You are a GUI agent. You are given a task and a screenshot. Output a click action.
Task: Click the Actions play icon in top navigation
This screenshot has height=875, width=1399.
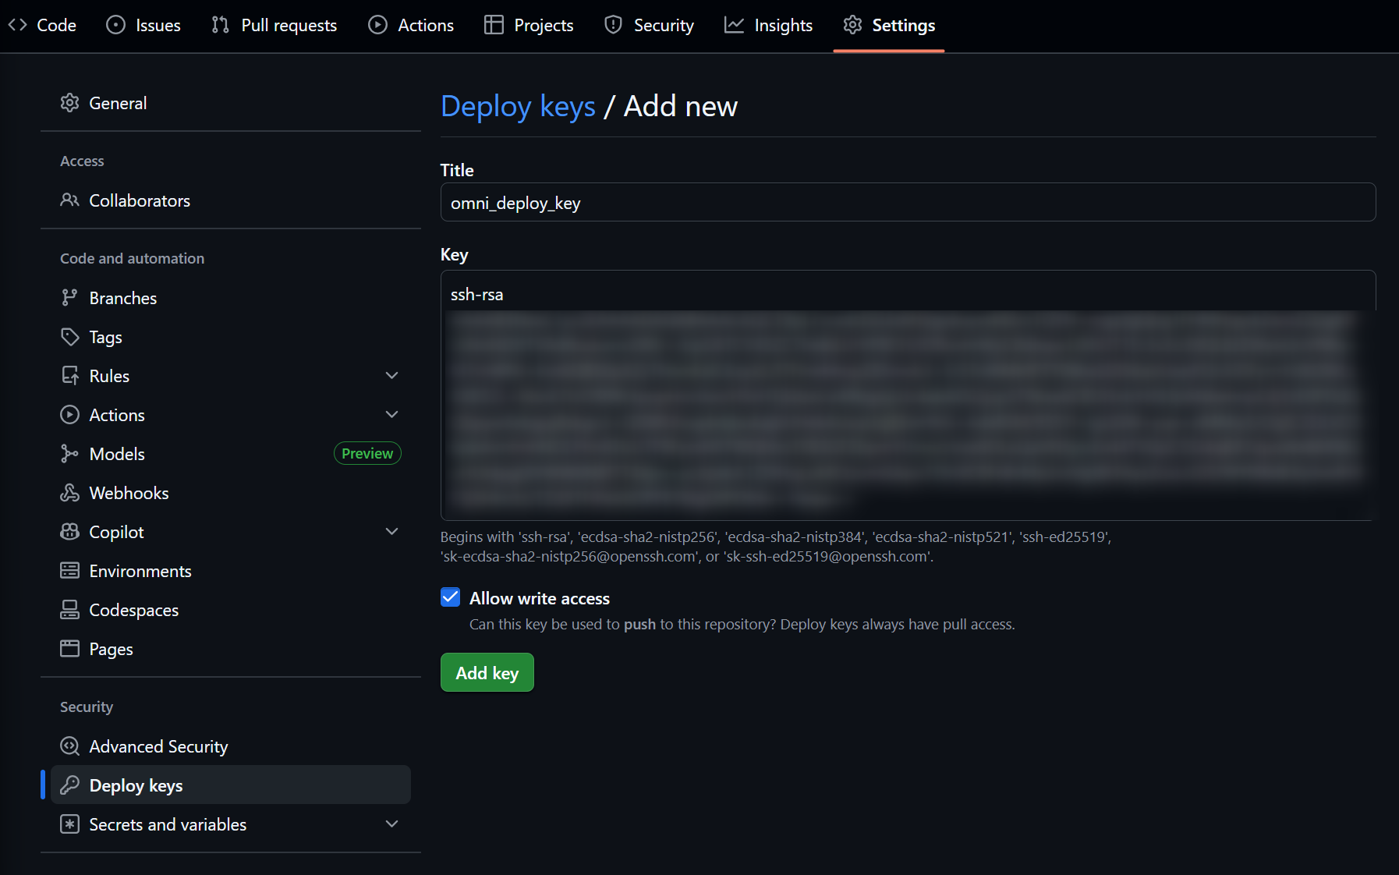tap(377, 25)
